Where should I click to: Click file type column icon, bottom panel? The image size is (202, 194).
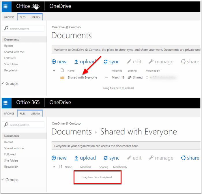click(x=60, y=167)
